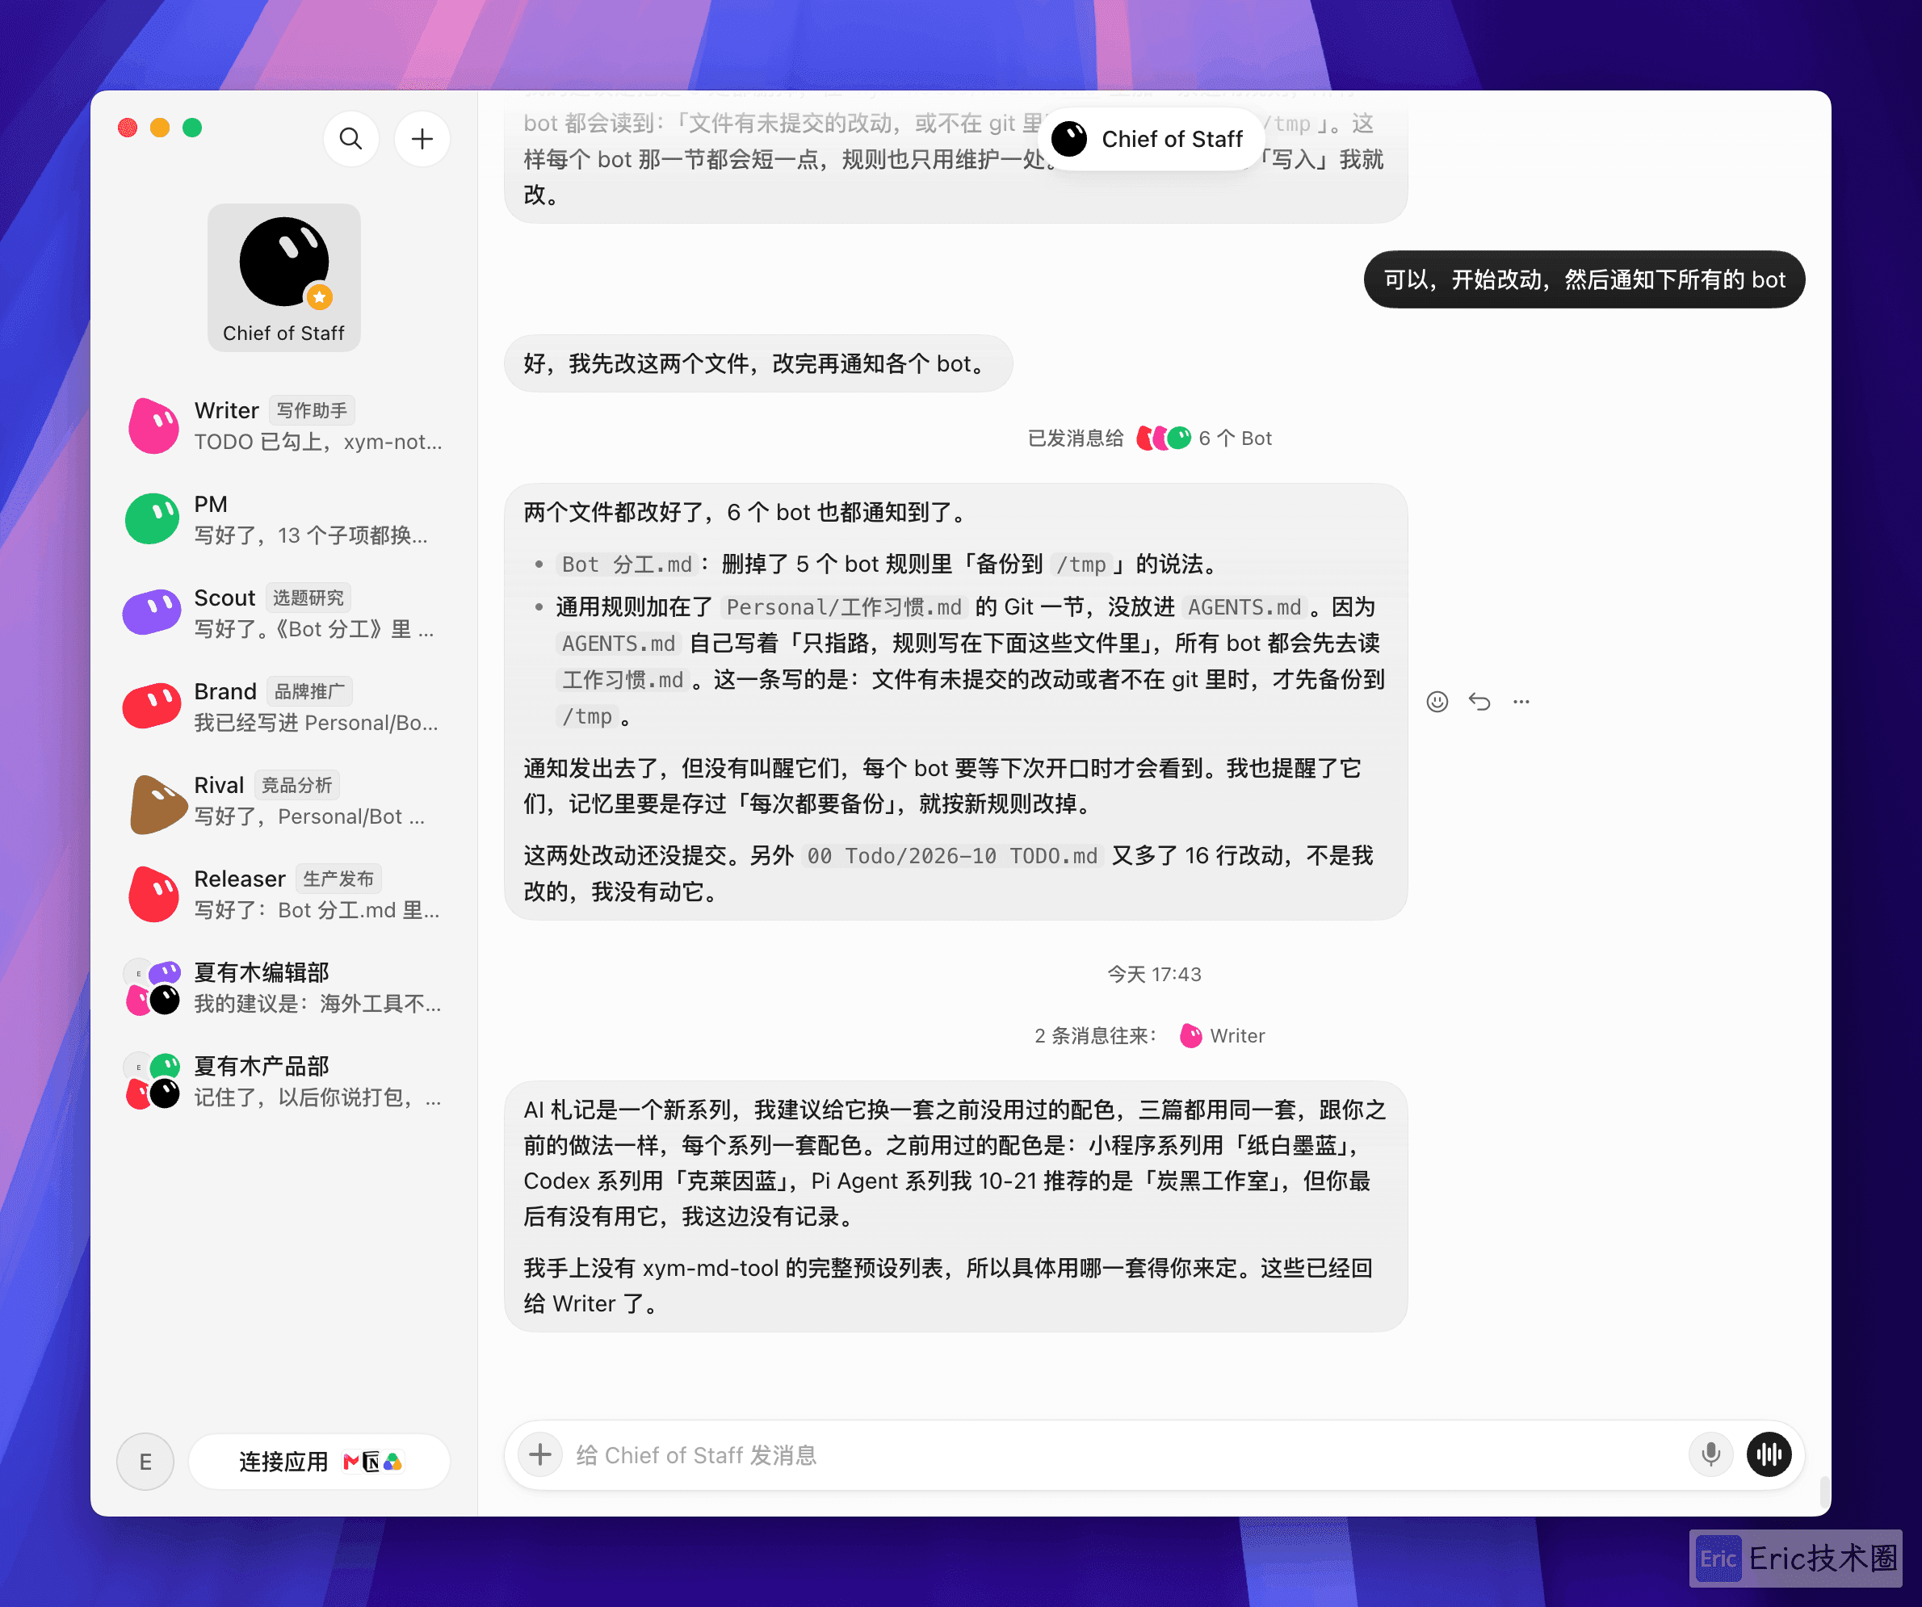Start voice mode with waveform button
The width and height of the screenshot is (1922, 1607).
[1769, 1454]
